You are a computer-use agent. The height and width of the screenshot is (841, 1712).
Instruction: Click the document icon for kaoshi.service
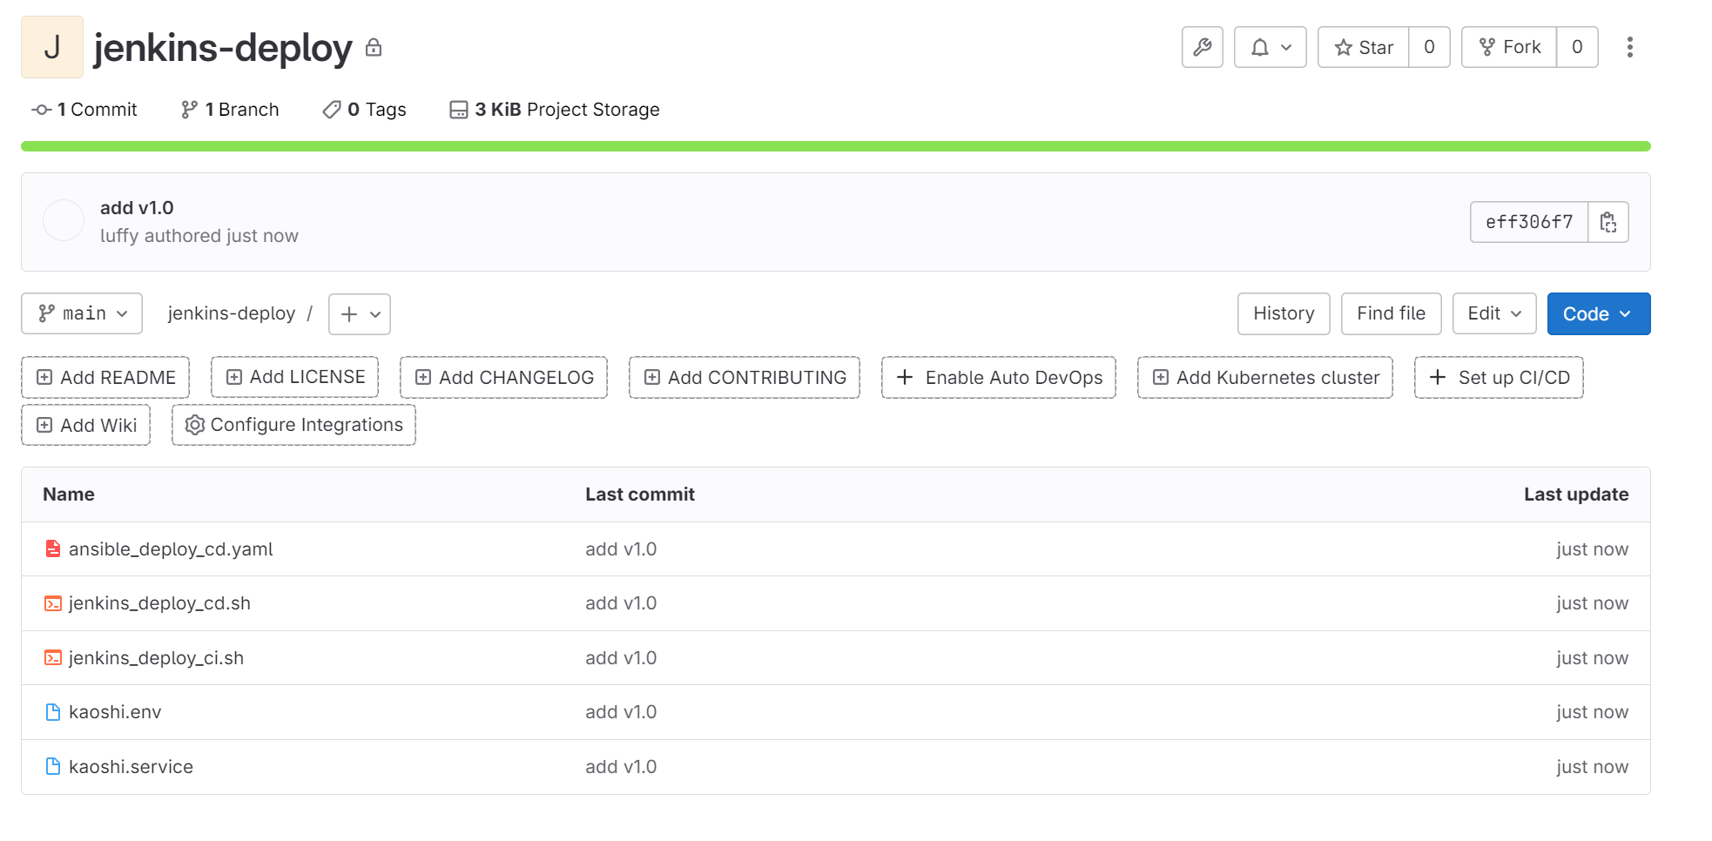click(53, 766)
